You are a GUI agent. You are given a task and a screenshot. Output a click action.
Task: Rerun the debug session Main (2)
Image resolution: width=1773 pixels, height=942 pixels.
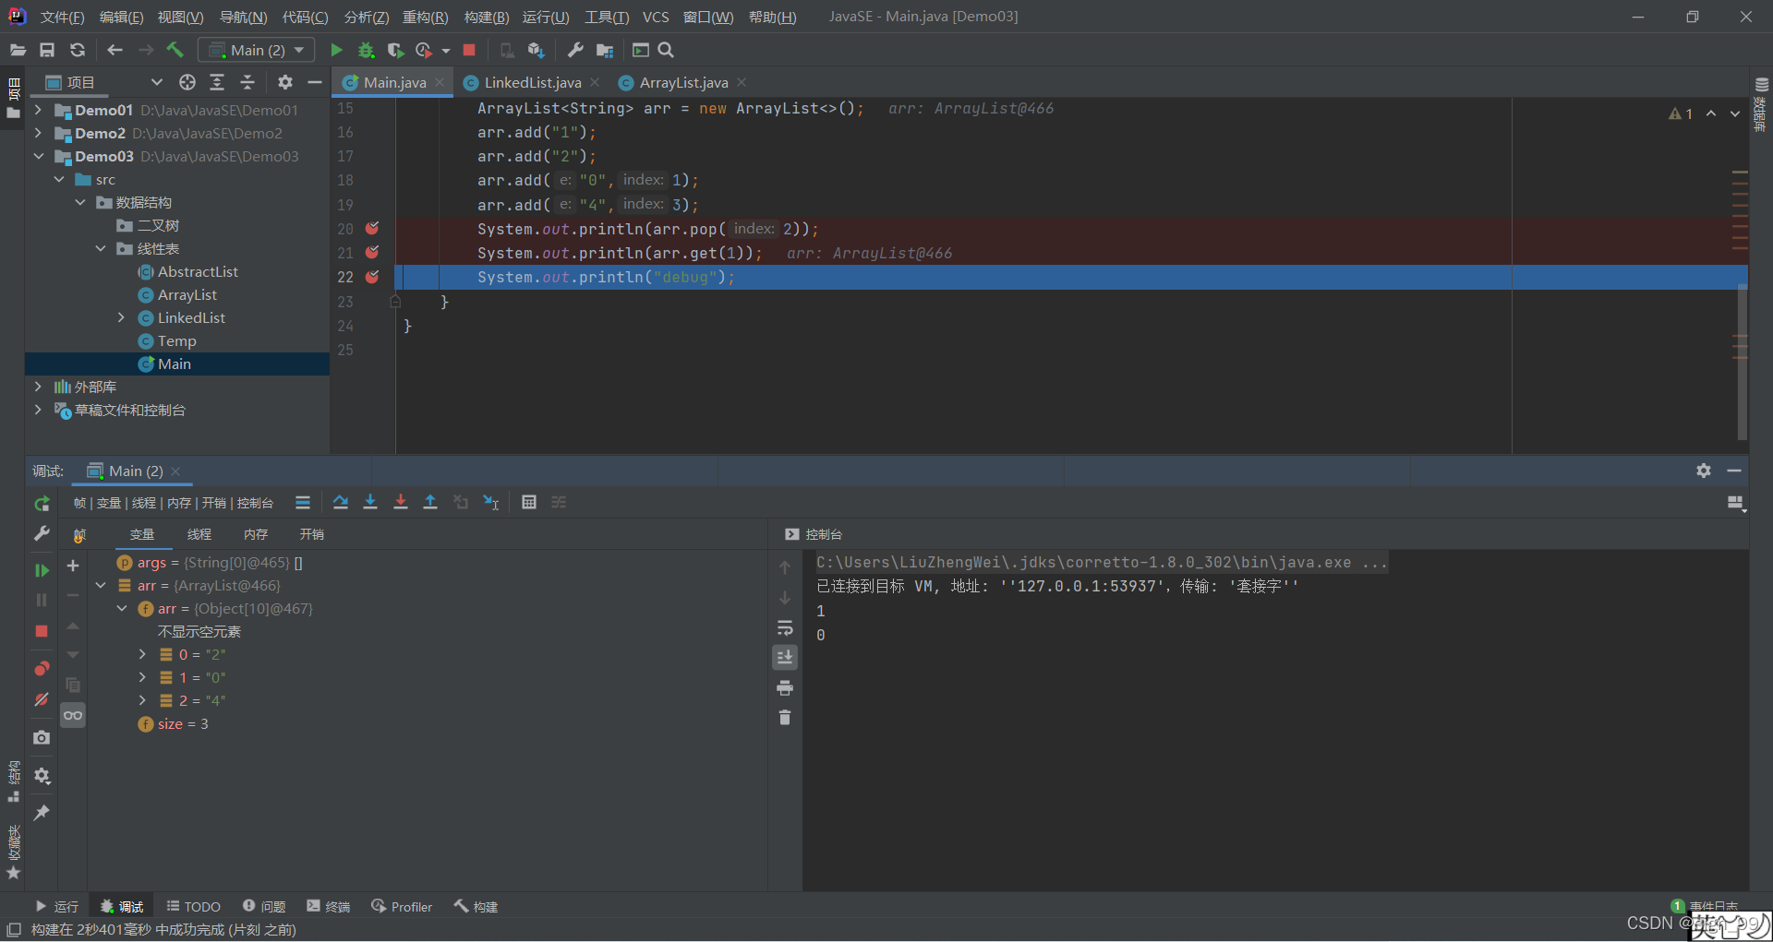click(x=42, y=504)
